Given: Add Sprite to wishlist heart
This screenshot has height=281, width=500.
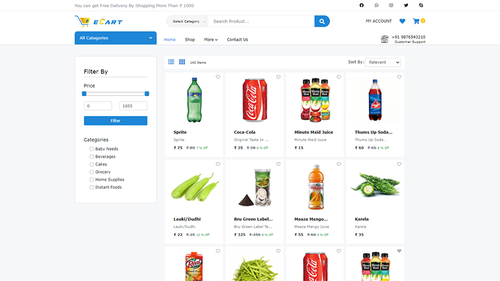Looking at the screenshot, I should [x=218, y=77].
